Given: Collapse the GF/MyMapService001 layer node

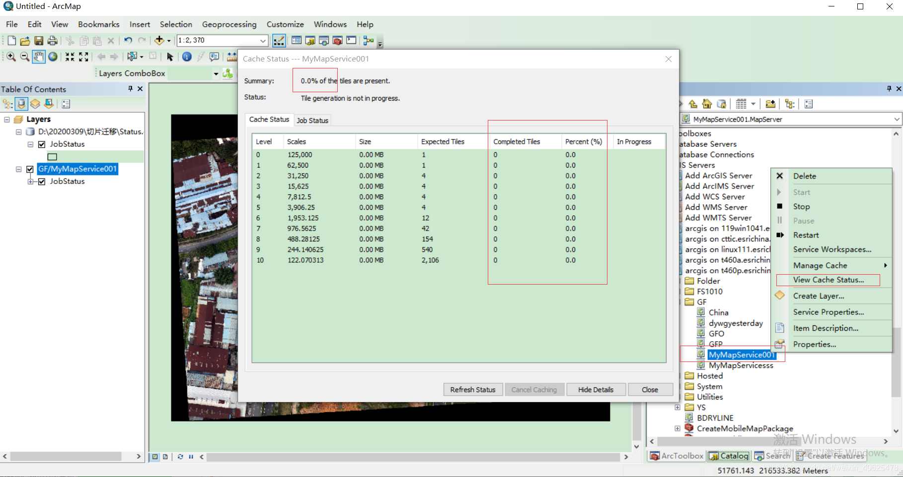Looking at the screenshot, I should tap(18, 169).
